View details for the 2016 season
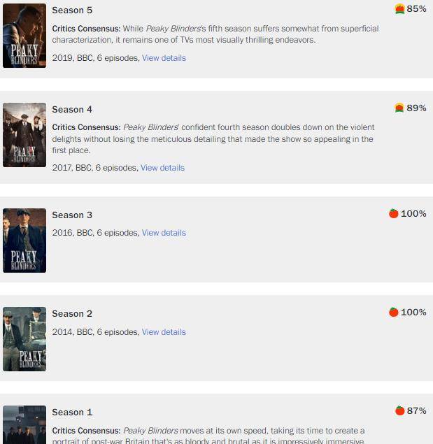Viewport: 433px width, 444px height. [x=164, y=233]
